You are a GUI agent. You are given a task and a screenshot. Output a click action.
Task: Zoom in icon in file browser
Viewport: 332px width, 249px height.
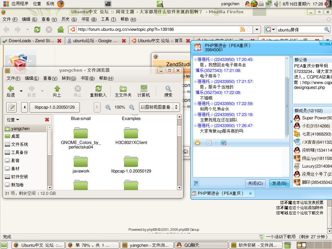point(132,107)
